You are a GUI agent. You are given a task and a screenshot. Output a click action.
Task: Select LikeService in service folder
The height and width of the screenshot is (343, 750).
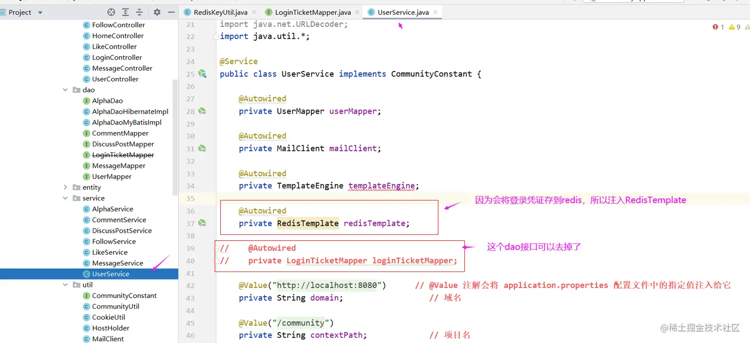click(x=110, y=252)
